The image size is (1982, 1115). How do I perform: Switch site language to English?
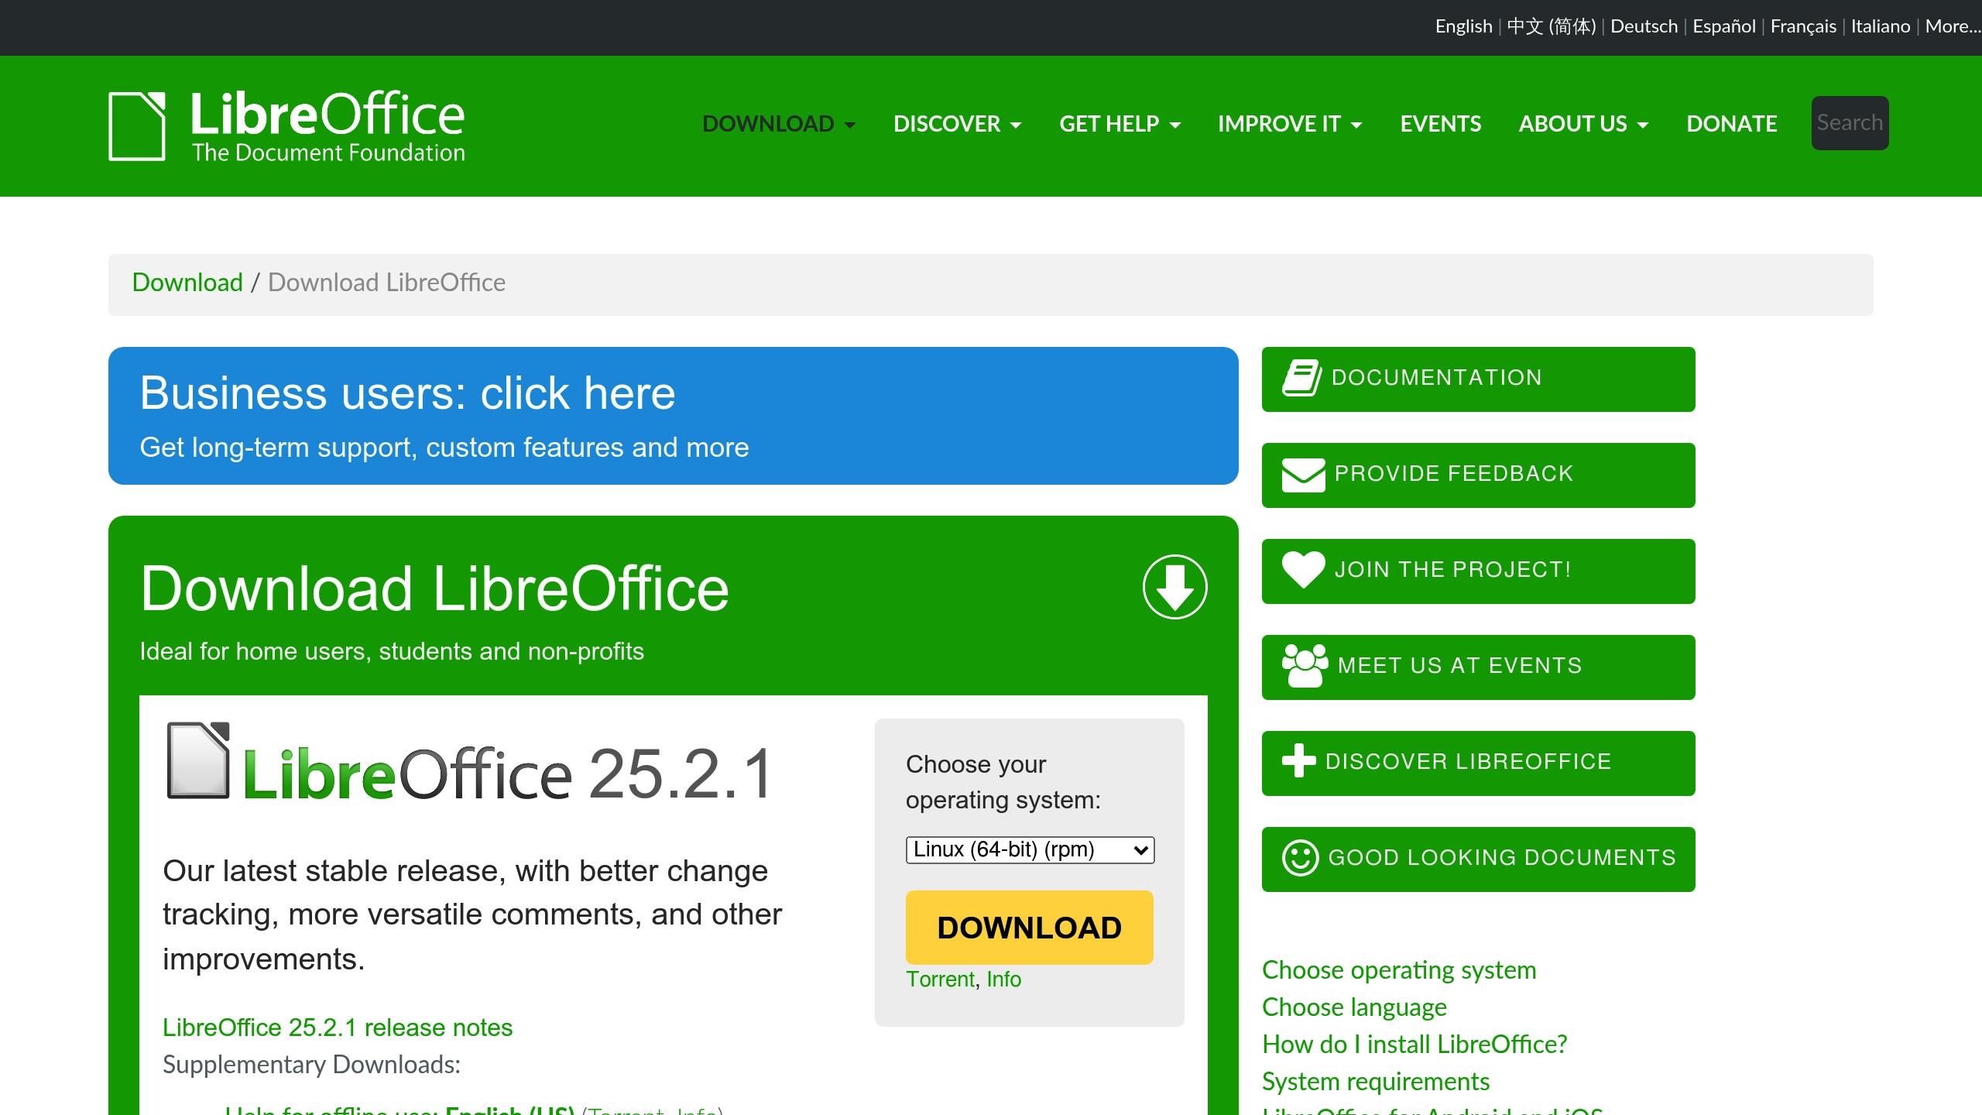(x=1463, y=26)
